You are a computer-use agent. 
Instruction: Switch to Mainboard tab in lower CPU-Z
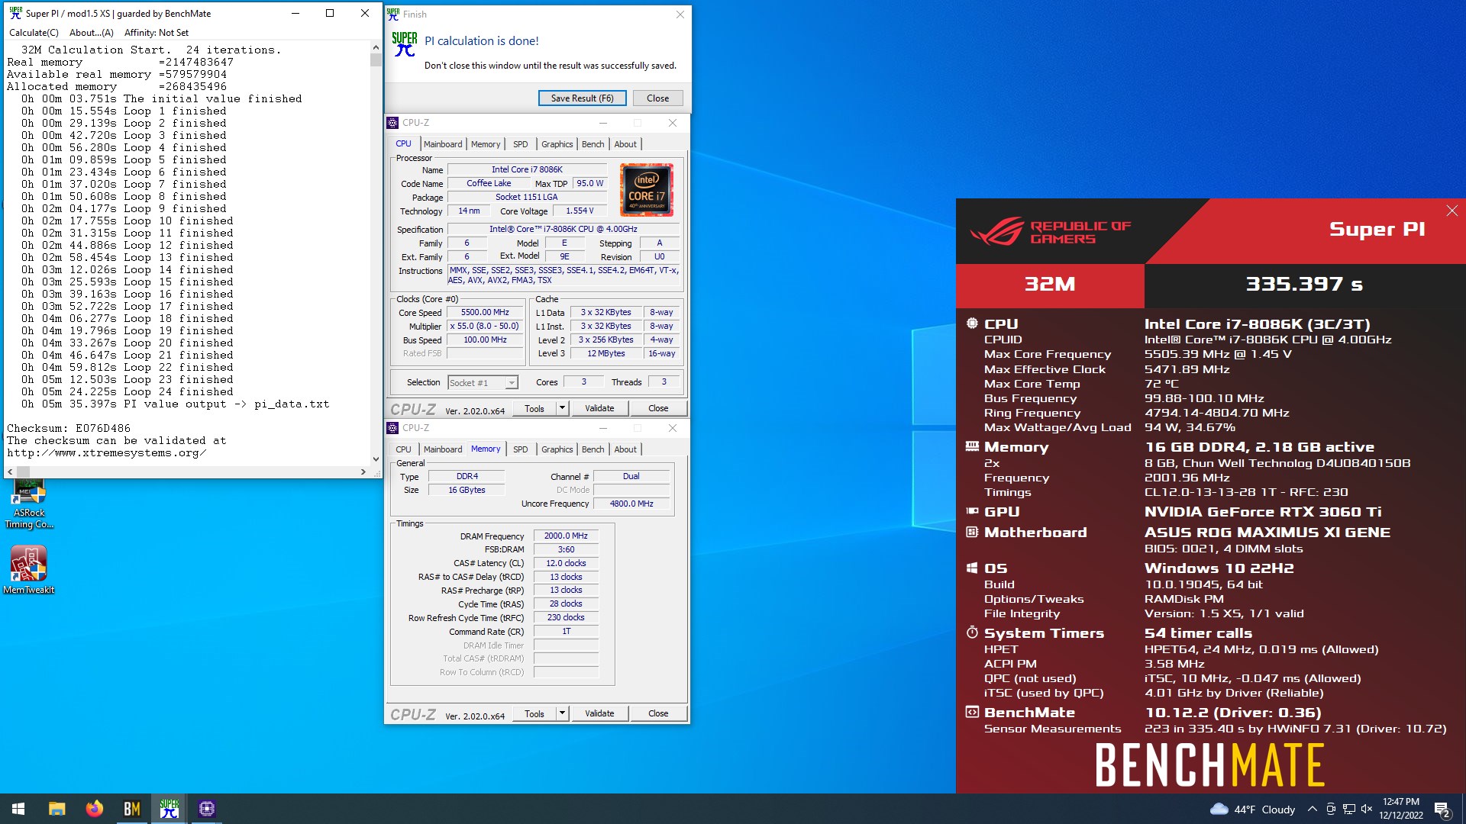tap(443, 449)
